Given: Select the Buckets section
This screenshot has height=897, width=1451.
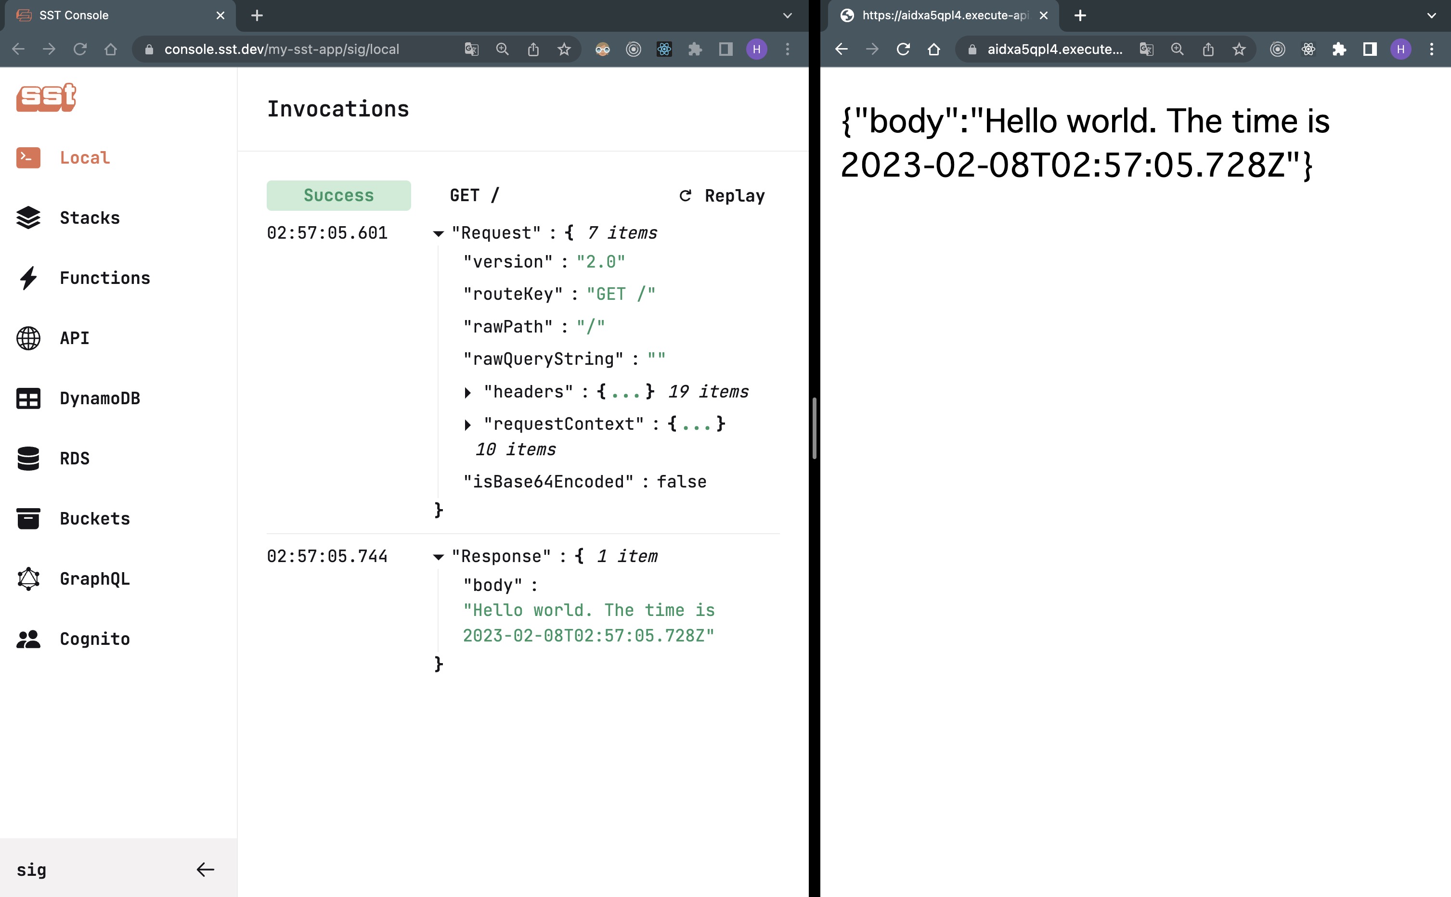Looking at the screenshot, I should pyautogui.click(x=94, y=518).
